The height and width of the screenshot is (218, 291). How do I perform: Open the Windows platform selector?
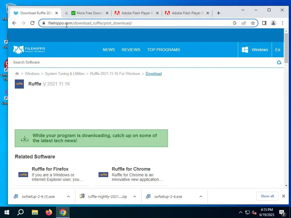tap(255, 50)
